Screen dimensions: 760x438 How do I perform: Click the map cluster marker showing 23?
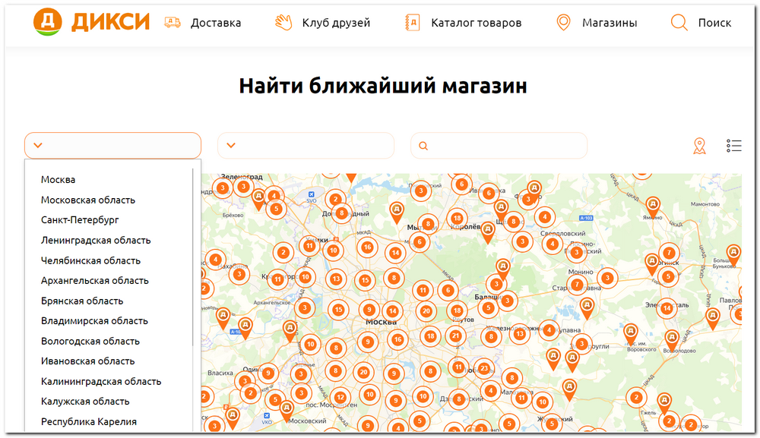click(x=484, y=368)
